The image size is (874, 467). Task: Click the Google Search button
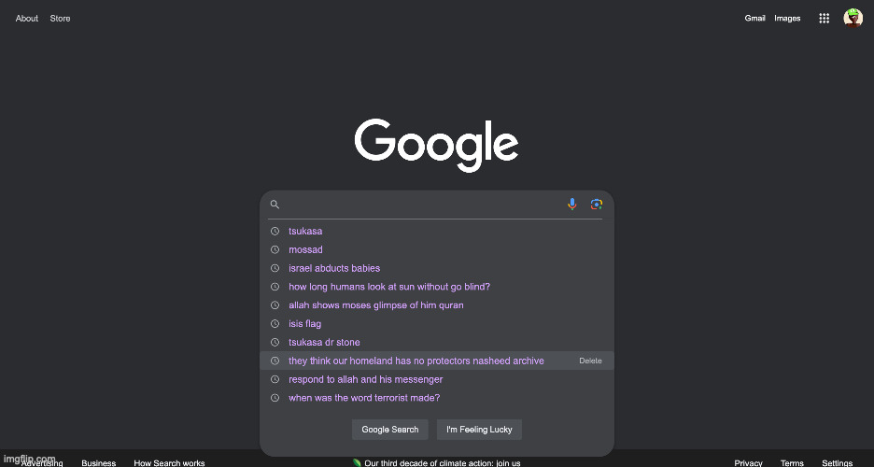(389, 430)
